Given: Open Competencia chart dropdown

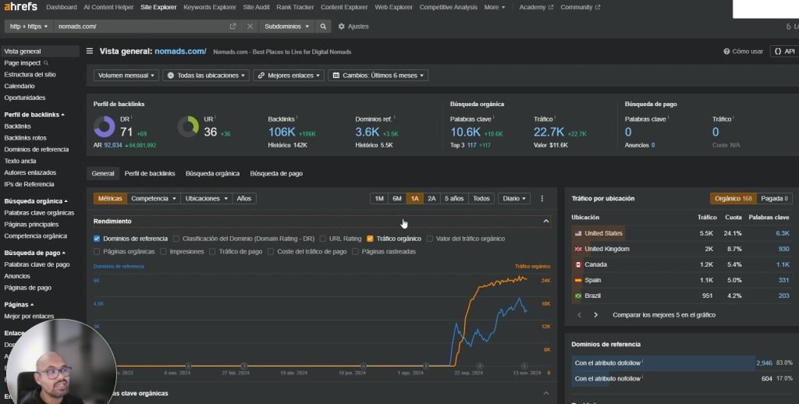Looking at the screenshot, I should click(154, 198).
